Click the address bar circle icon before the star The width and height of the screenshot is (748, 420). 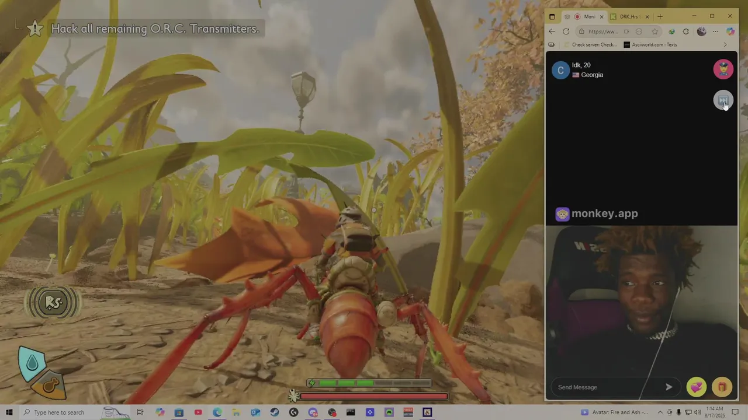click(639, 32)
